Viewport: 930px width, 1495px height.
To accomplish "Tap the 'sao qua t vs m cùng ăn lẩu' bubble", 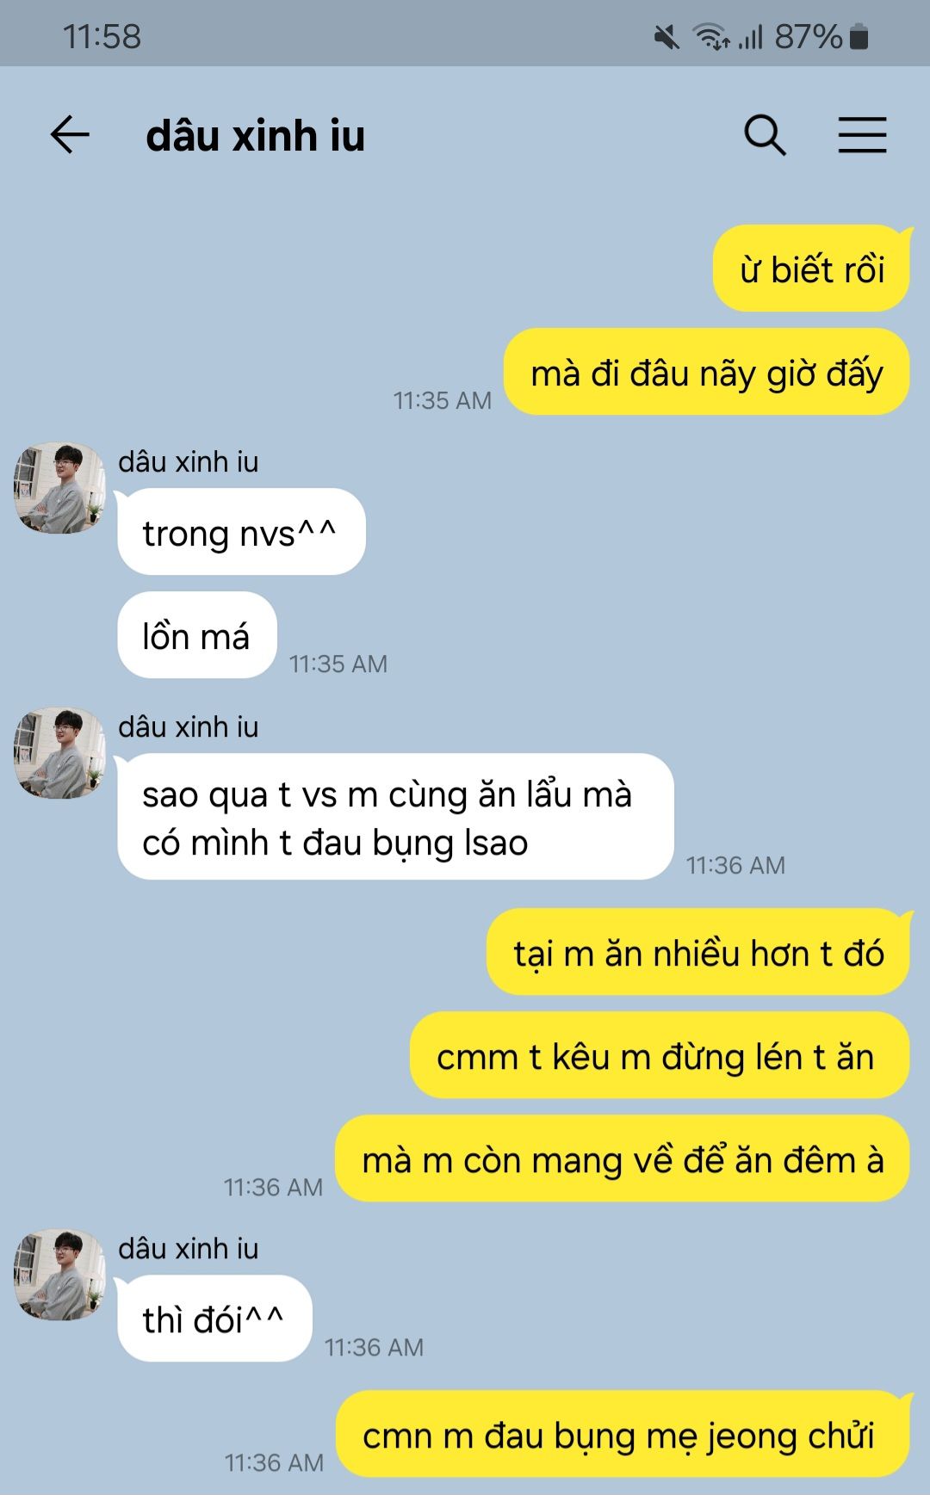I will click(395, 817).
